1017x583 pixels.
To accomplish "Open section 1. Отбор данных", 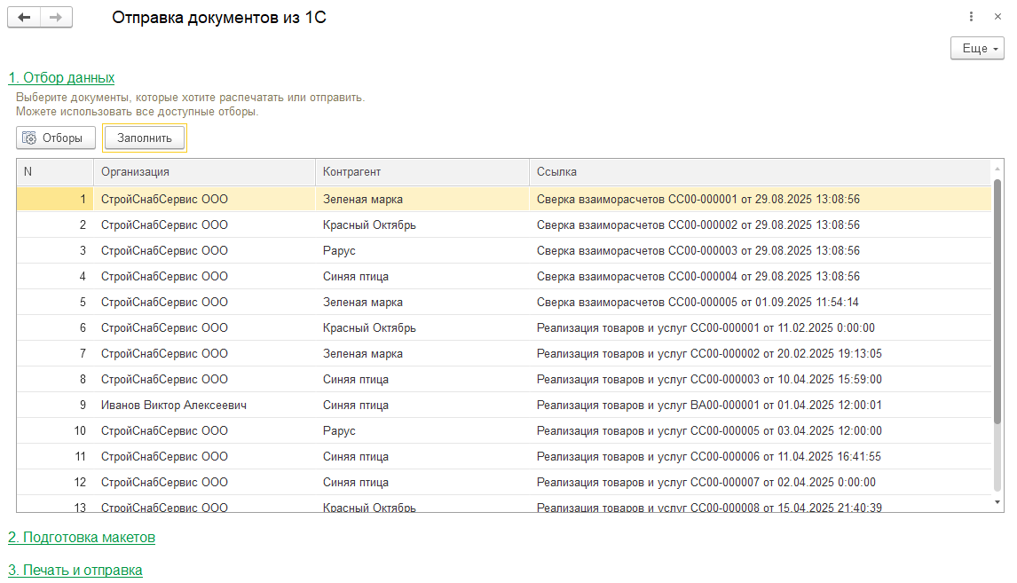I will [61, 78].
